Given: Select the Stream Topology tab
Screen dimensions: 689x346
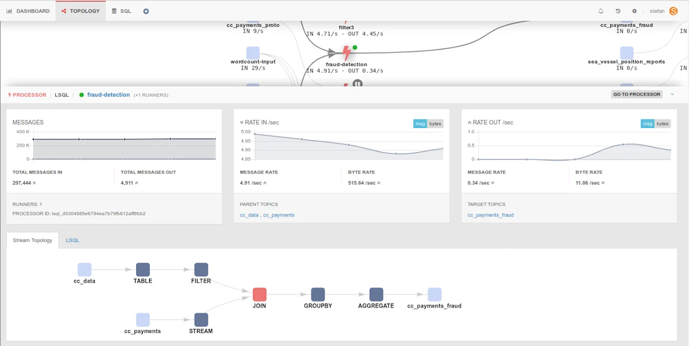Looking at the screenshot, I should click(33, 240).
